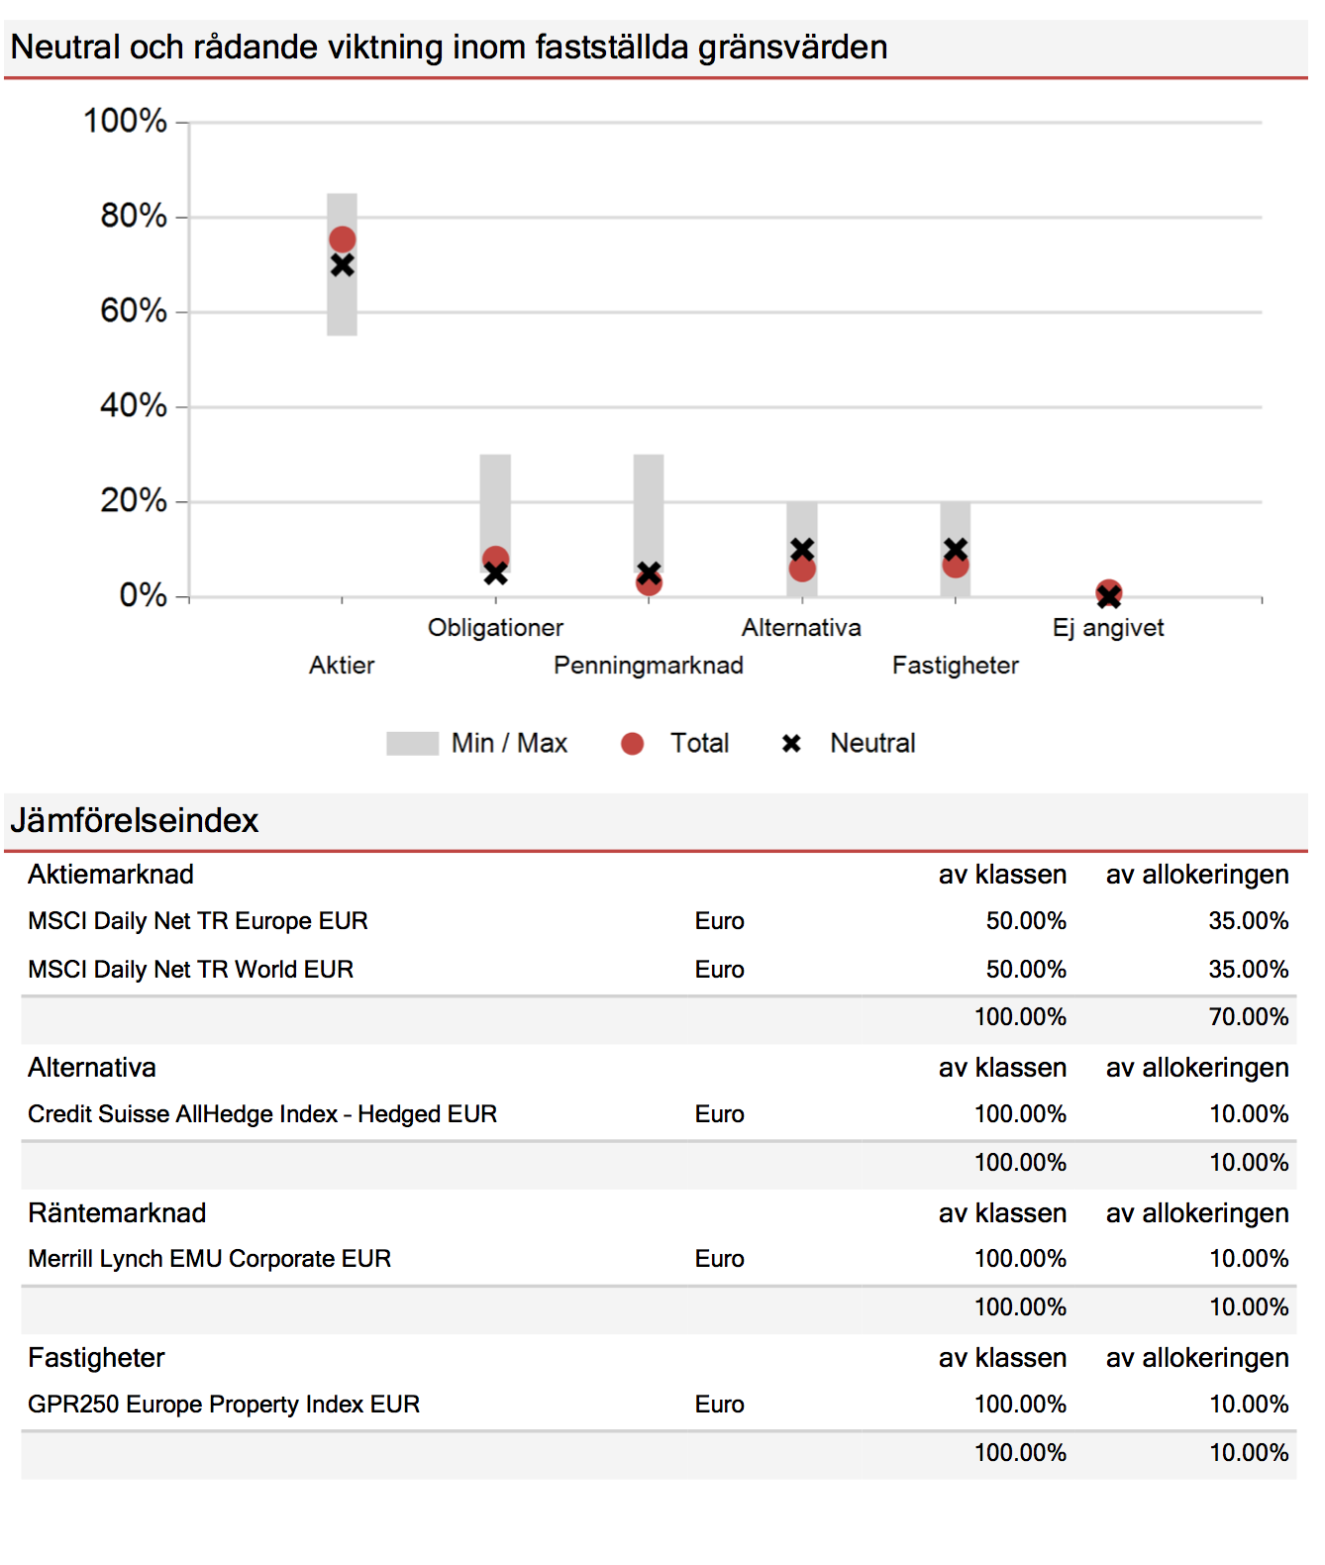The height and width of the screenshot is (1565, 1325).
Task: Click the Jämförelseindex section title
Action: pos(134,821)
